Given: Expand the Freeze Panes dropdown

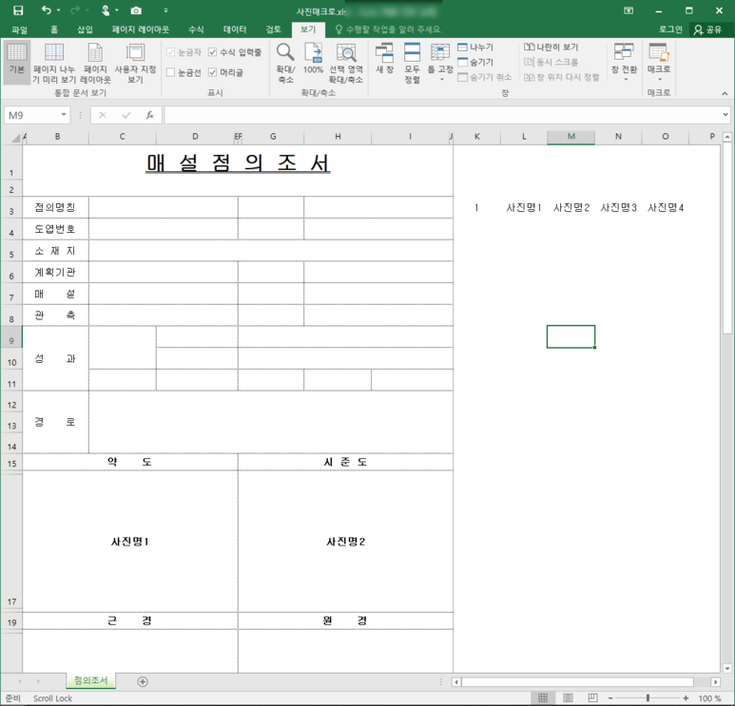Looking at the screenshot, I should [440, 63].
